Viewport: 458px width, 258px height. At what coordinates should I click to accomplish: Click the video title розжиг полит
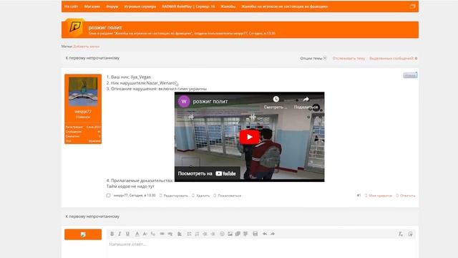point(210,102)
